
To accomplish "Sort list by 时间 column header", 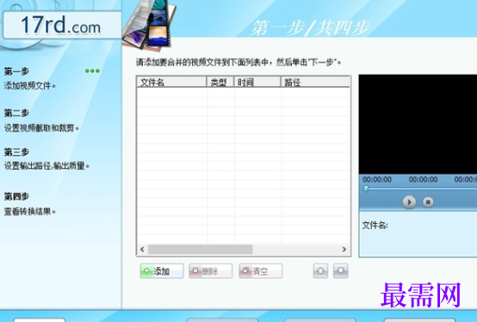I will (257, 82).
